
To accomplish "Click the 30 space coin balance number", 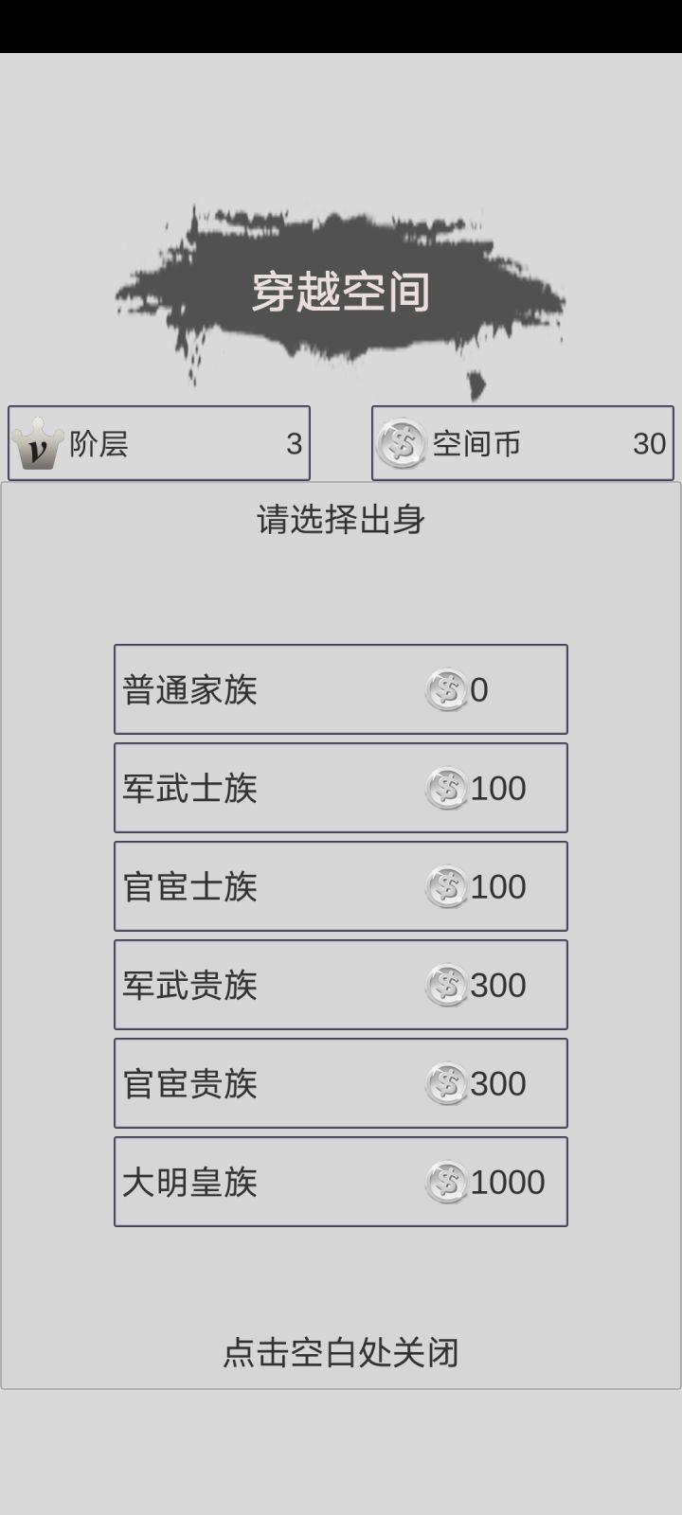I will [649, 443].
